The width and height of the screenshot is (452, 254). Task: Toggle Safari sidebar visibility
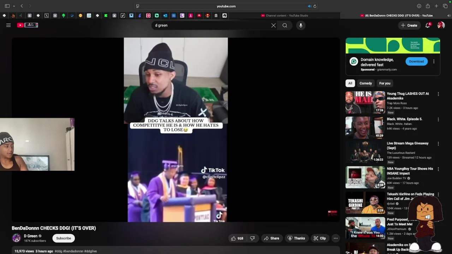(x=7, y=6)
